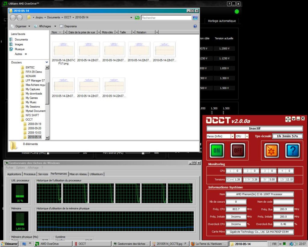Switch to La Ferme du Hardware taskbar item

209,244
